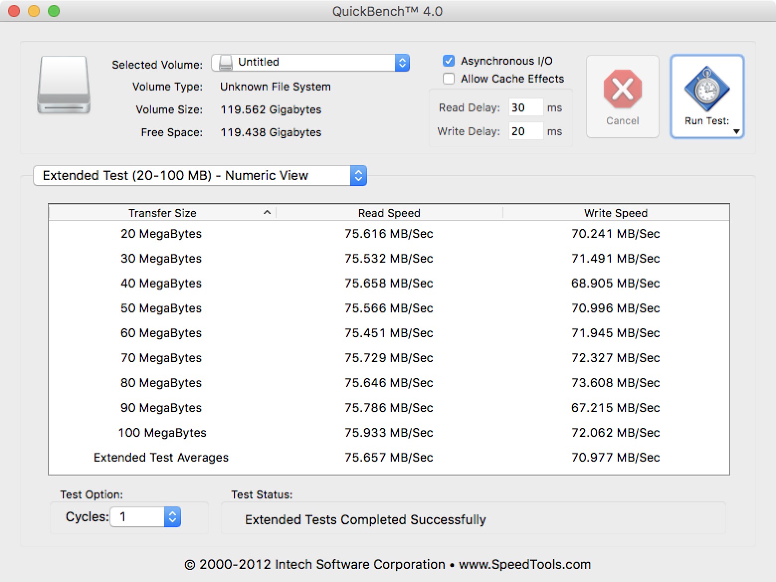Disable the Asynchronous I/O checkbox
Image resolution: width=776 pixels, height=582 pixels.
pos(449,61)
